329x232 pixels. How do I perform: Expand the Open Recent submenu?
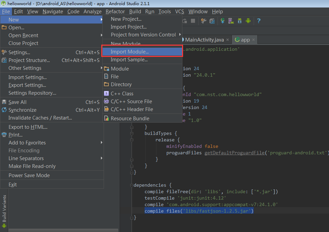click(23, 35)
